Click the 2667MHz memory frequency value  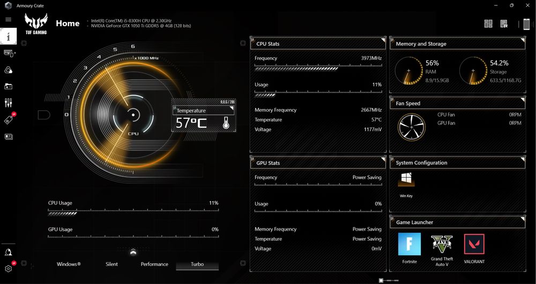pos(371,110)
